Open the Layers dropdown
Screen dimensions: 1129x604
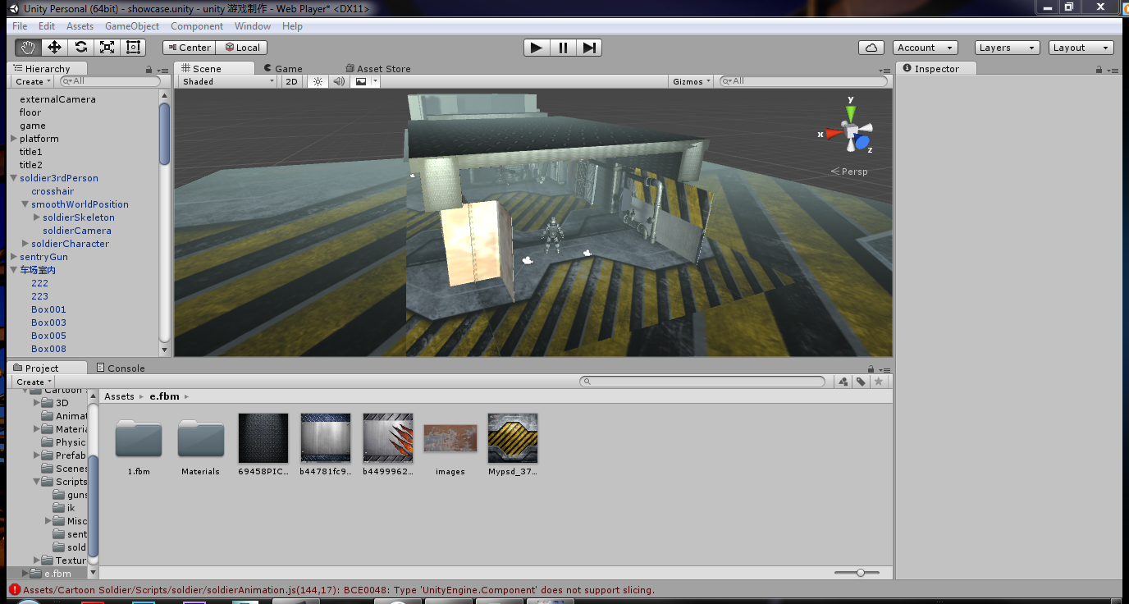(x=1009, y=48)
